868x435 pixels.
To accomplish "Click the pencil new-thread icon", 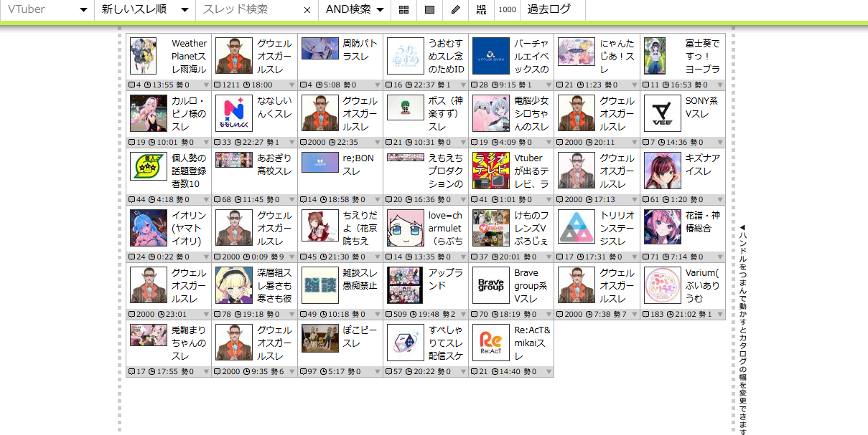I will pyautogui.click(x=456, y=10).
